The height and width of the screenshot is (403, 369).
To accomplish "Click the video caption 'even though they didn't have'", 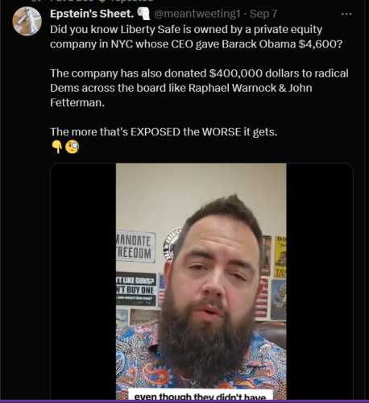I will click(200, 396).
